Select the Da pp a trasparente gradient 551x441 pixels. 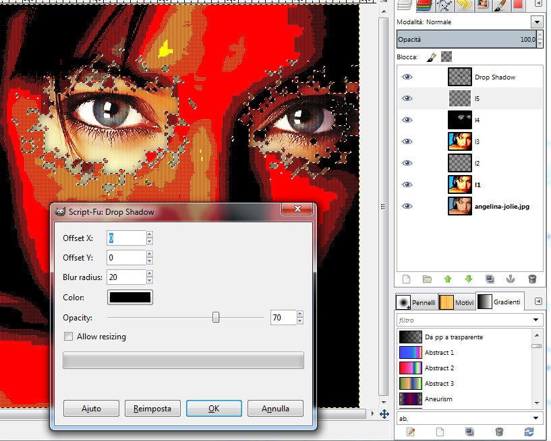click(x=465, y=337)
